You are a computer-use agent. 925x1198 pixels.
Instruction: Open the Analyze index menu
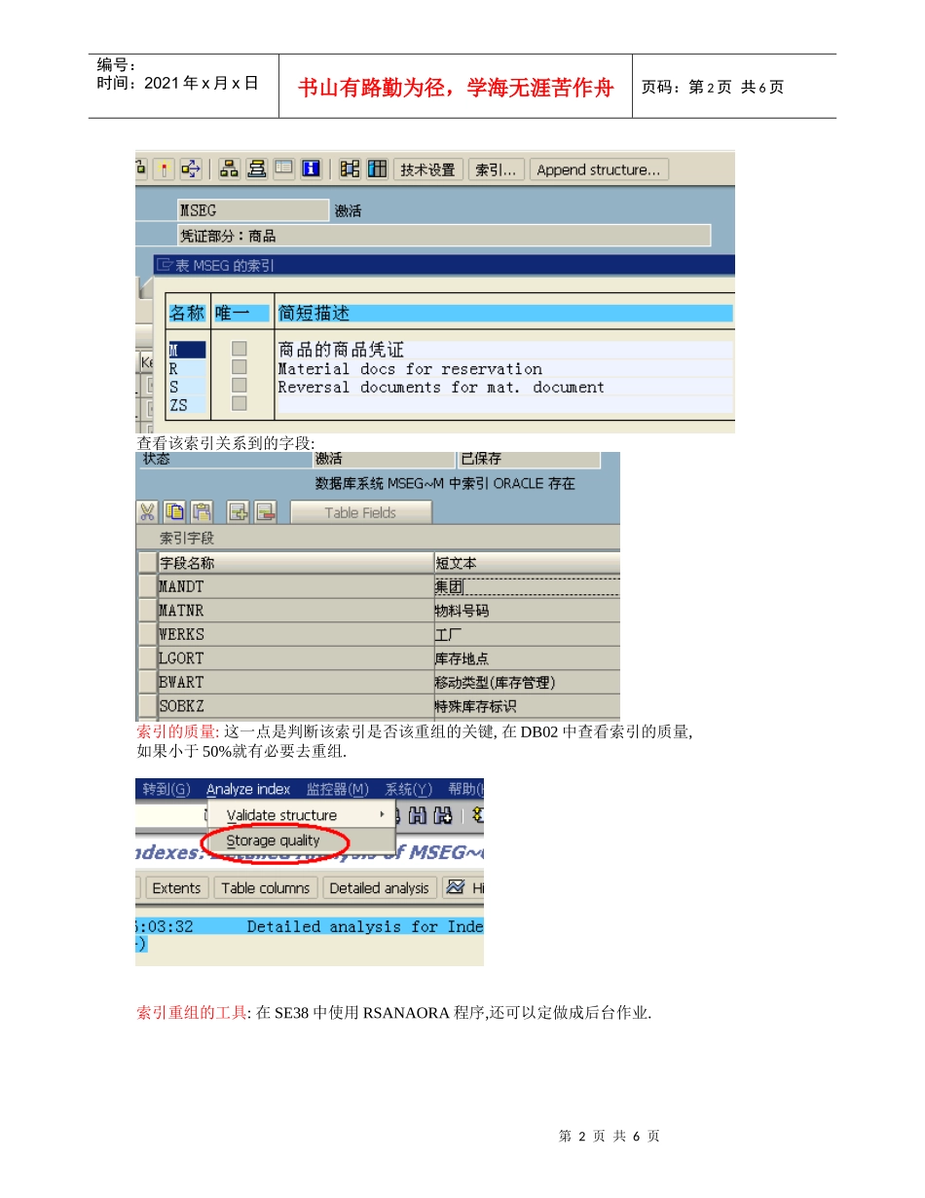[248, 789]
